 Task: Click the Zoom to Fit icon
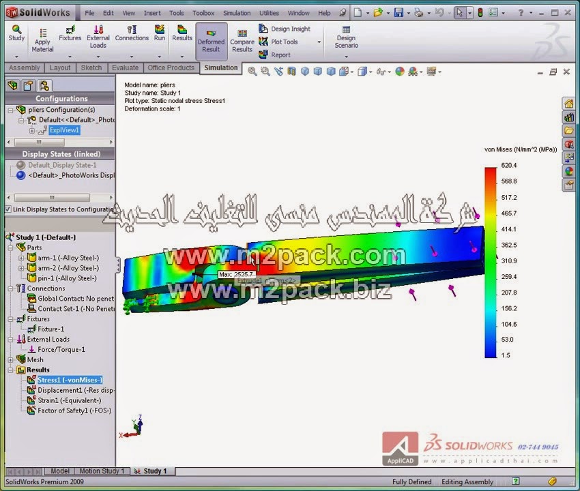click(x=252, y=72)
